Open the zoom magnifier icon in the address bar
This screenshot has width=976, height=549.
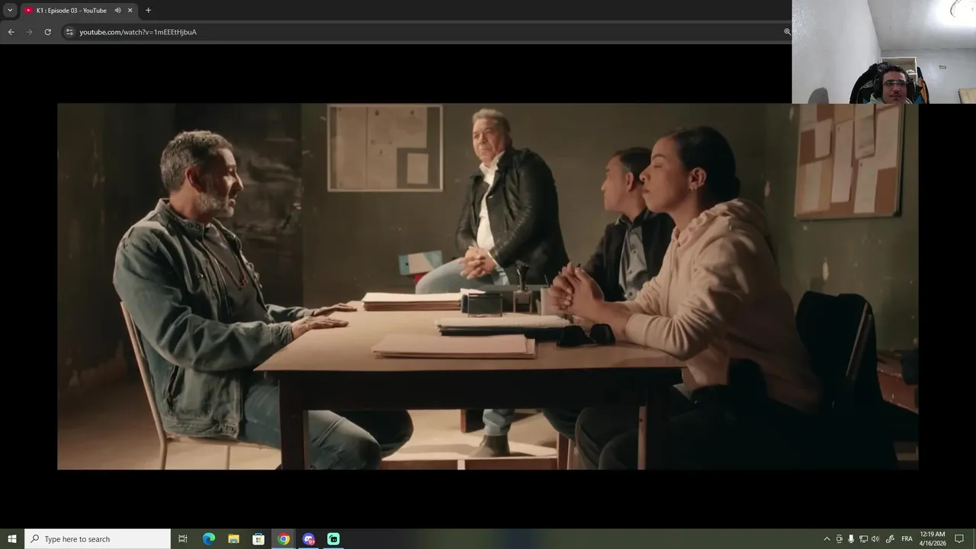[787, 32]
